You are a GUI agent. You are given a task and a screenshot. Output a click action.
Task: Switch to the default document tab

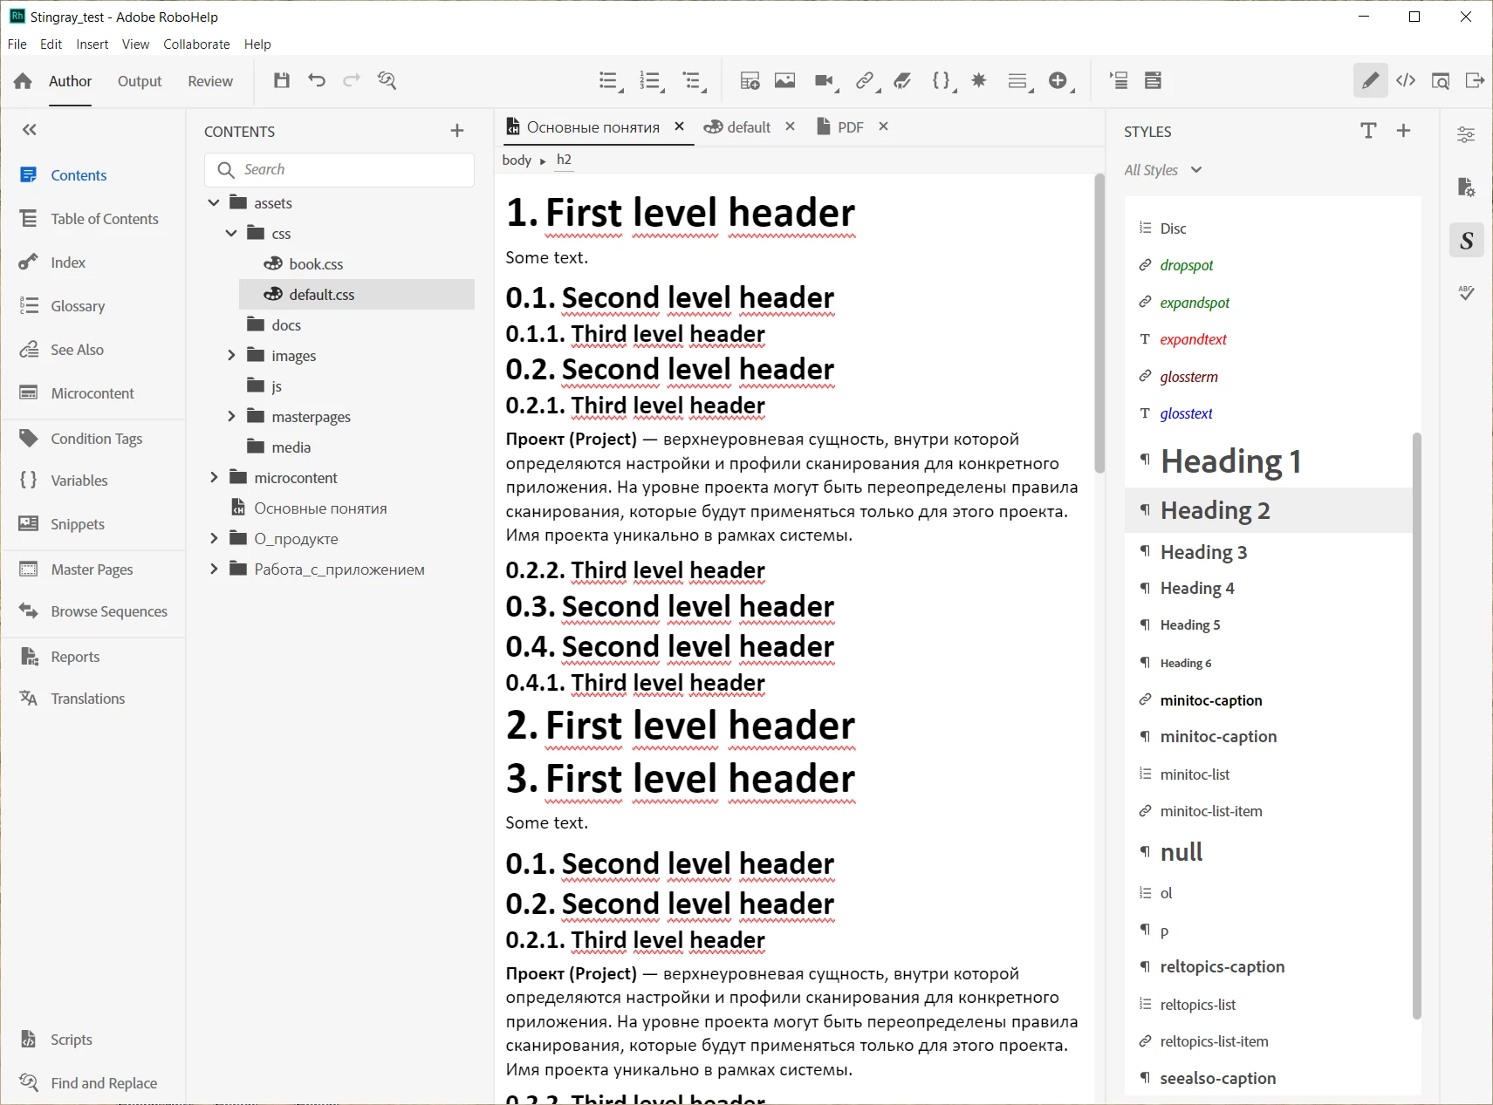pyautogui.click(x=738, y=127)
